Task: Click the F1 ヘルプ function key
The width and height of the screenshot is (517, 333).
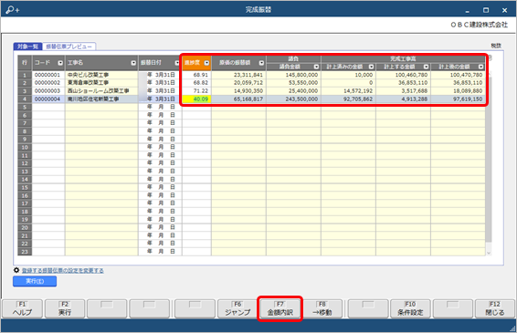Action: 23,308
